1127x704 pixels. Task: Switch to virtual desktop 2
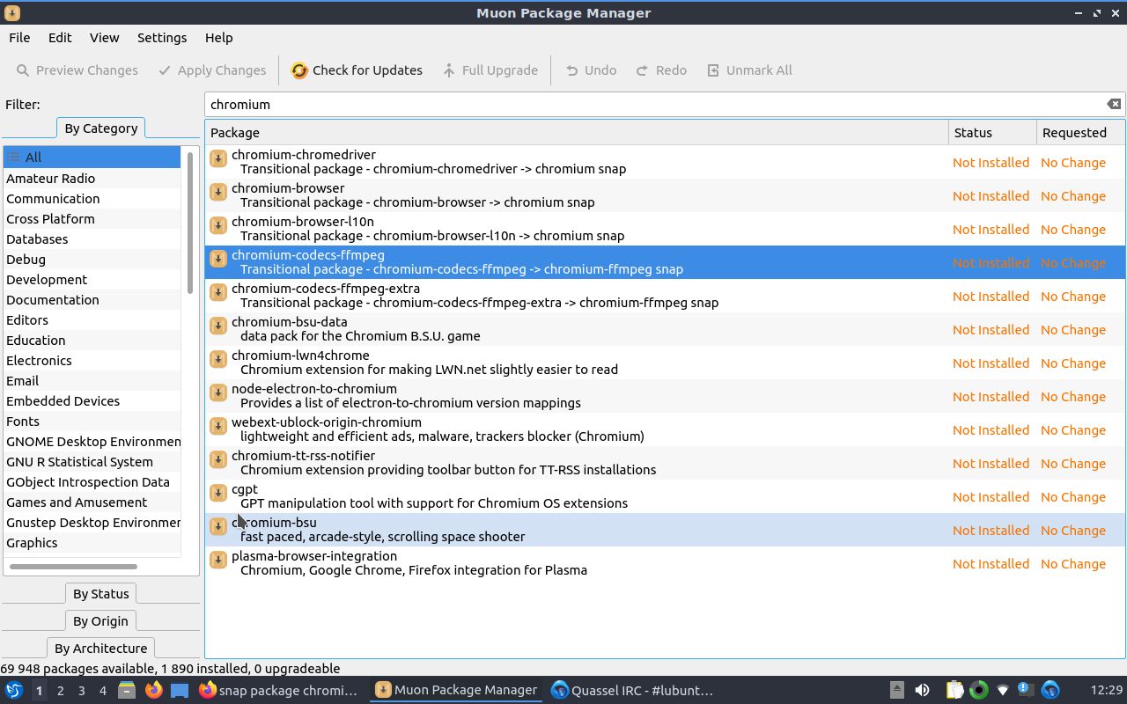coord(60,690)
